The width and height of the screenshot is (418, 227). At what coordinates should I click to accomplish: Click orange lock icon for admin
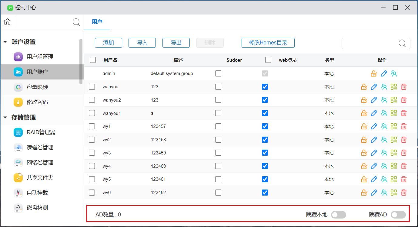pos(374,73)
